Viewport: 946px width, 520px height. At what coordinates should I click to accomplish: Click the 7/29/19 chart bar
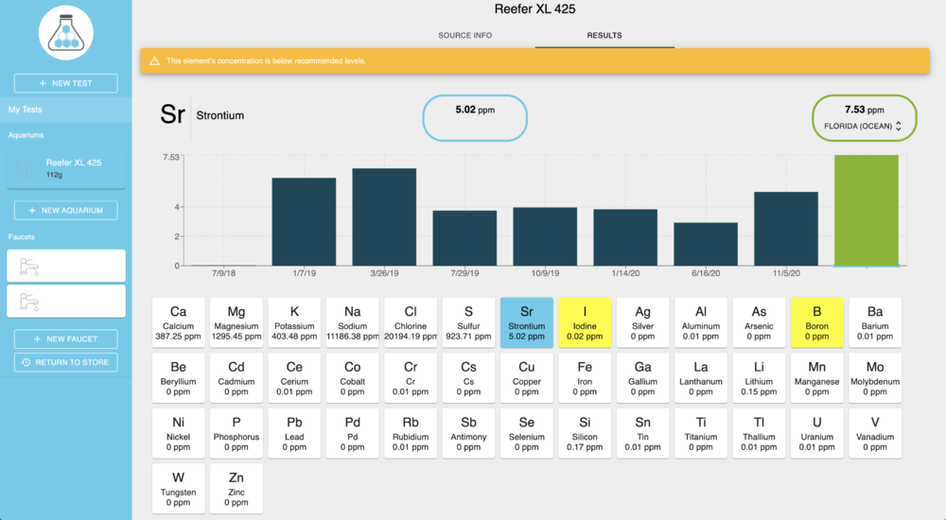464,238
